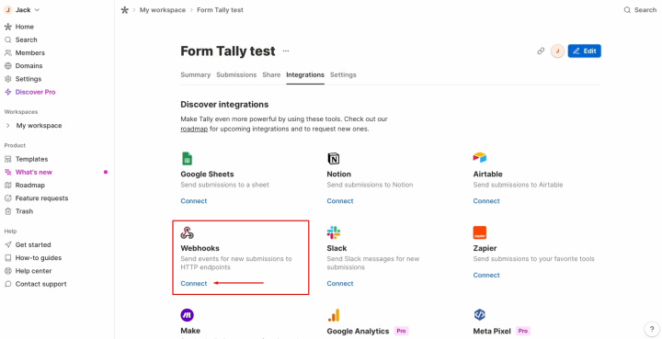This screenshot has width=662, height=339.
Task: Open the Jack account dropdown
Action: pos(22,10)
